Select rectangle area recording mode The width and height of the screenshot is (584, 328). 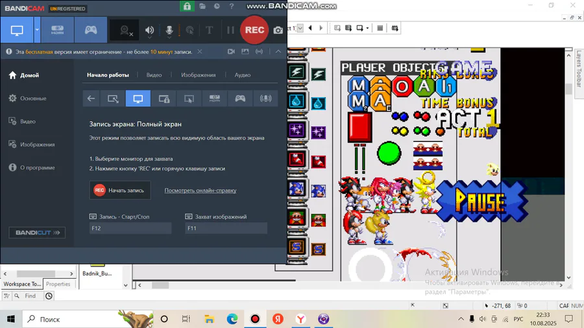coord(113,99)
